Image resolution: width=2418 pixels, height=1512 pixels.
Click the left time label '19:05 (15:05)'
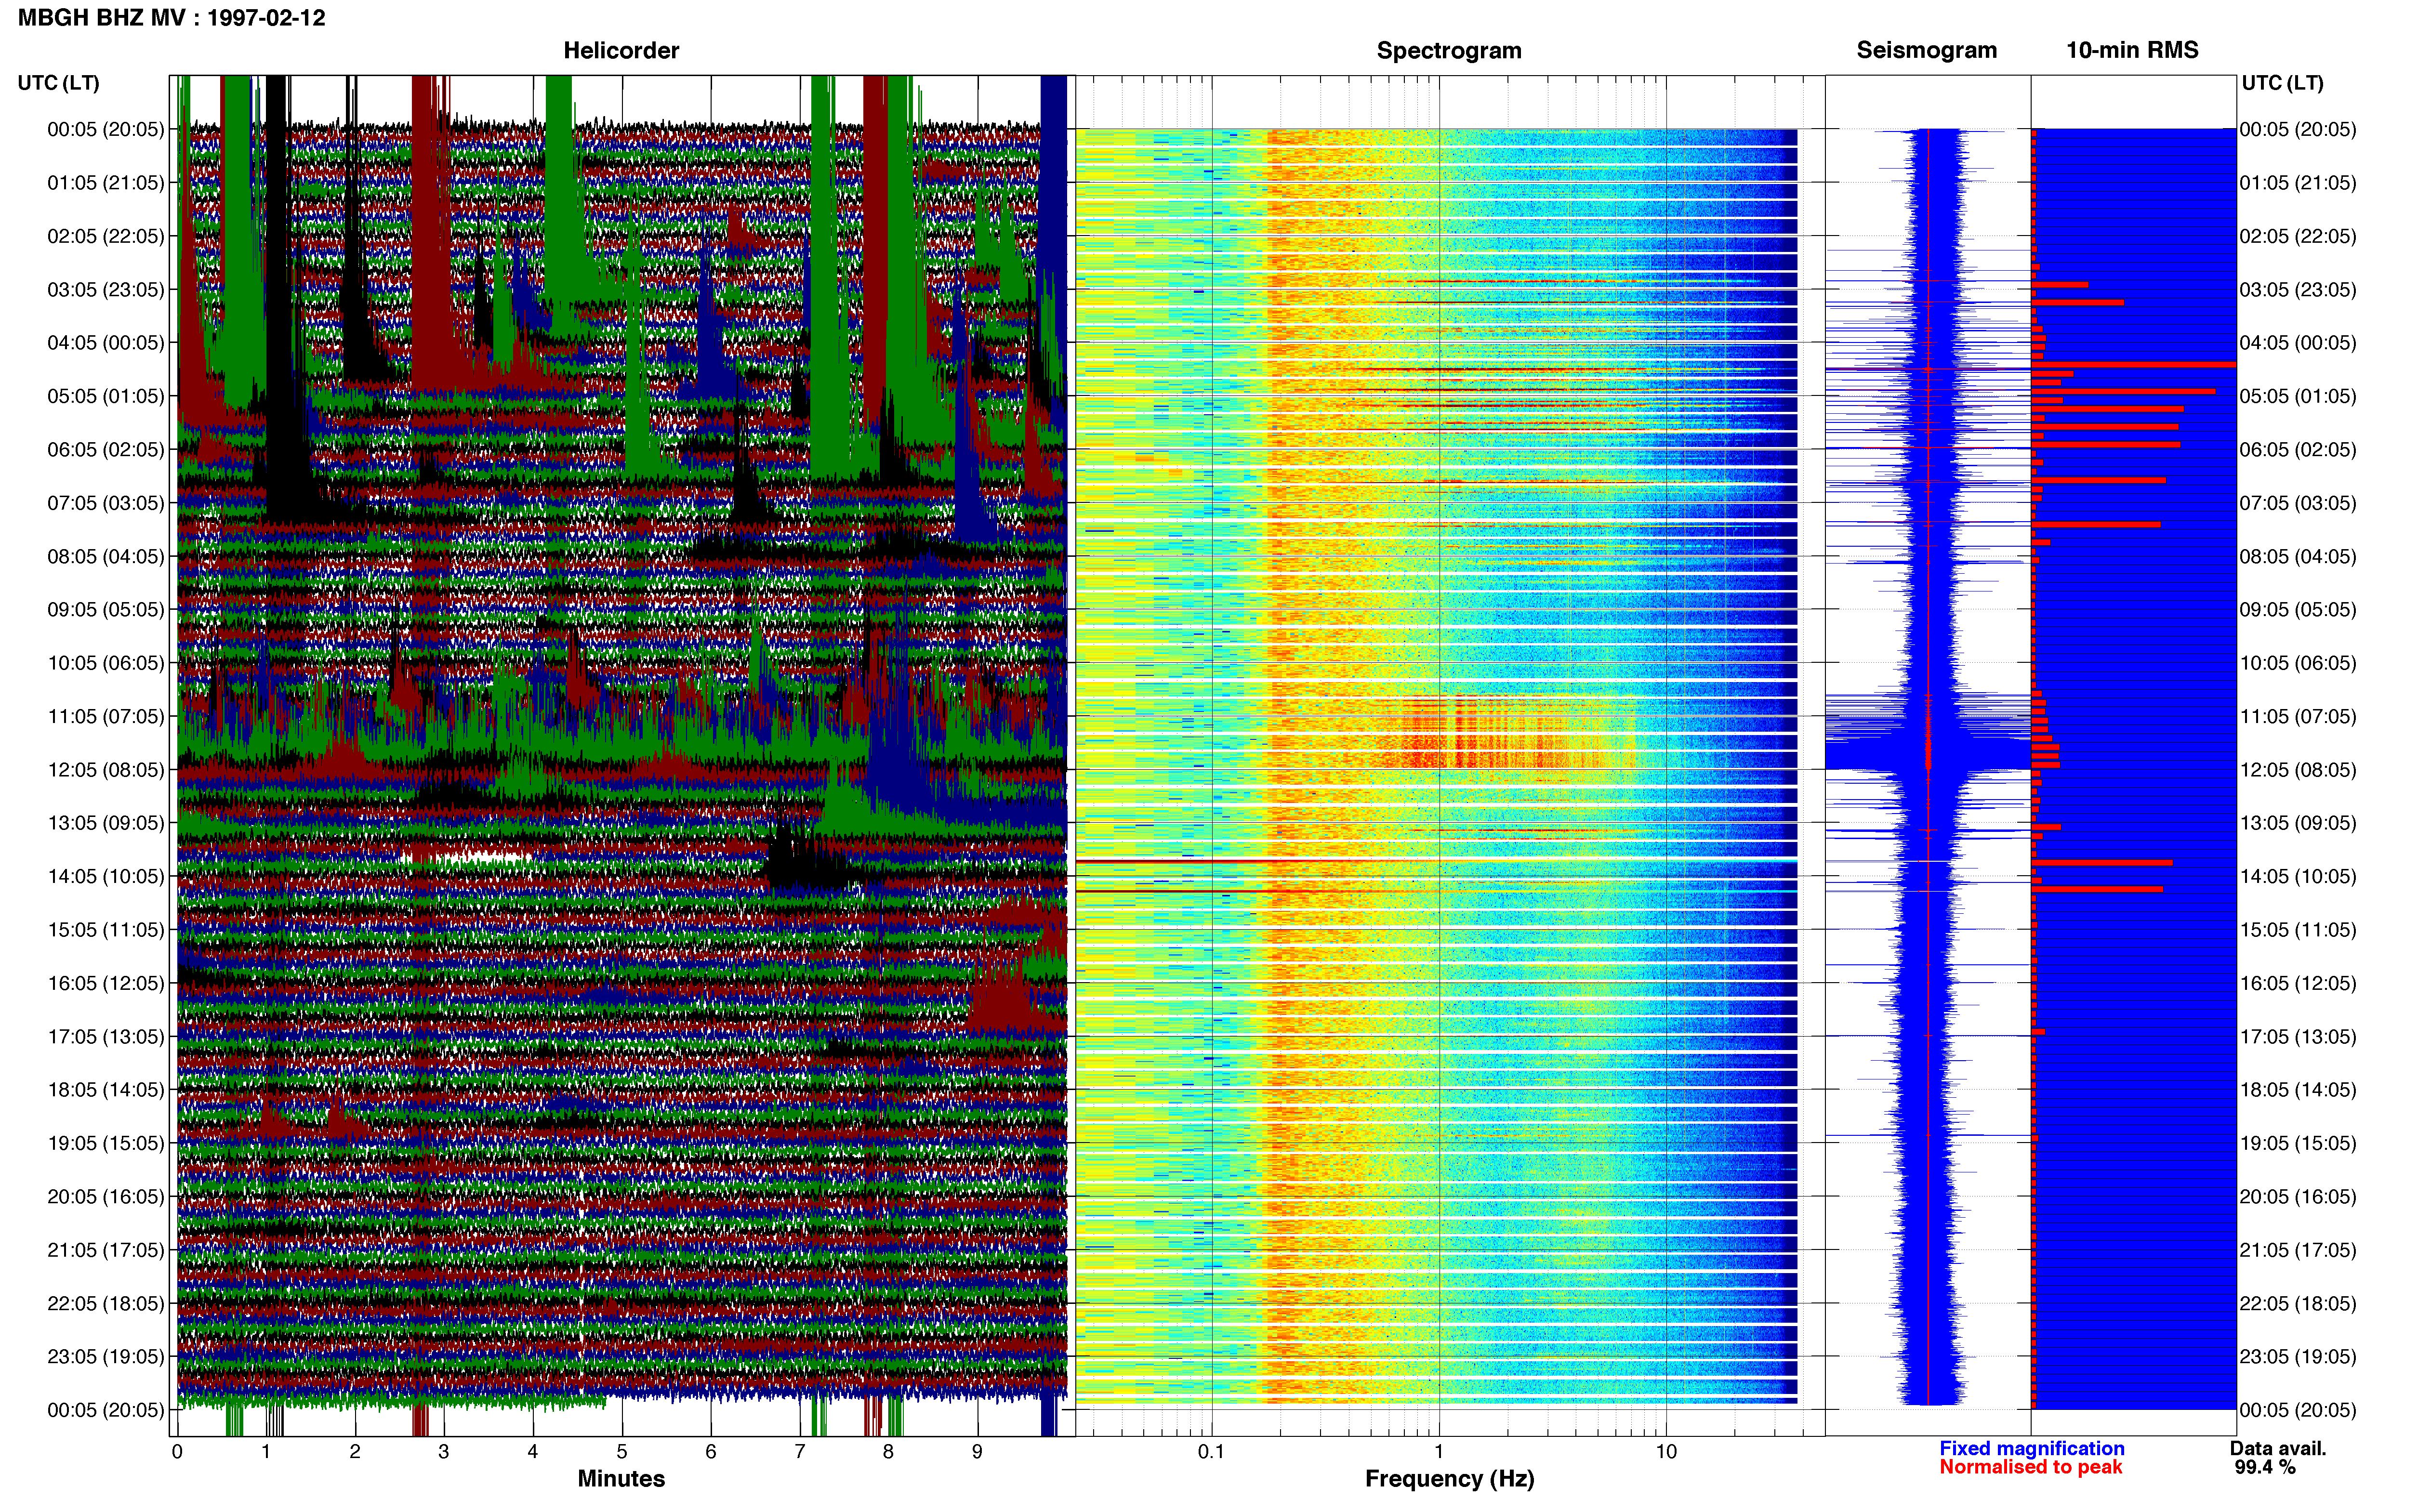105,1142
